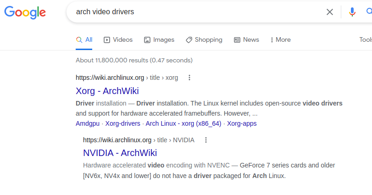
Task: Open the Xorg - ArchWiki result
Action: (107, 91)
